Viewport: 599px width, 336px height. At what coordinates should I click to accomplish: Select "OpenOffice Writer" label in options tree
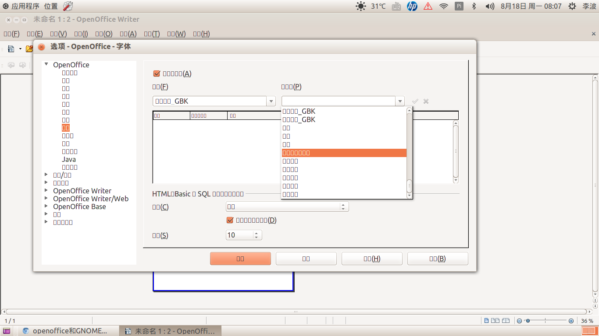point(82,191)
